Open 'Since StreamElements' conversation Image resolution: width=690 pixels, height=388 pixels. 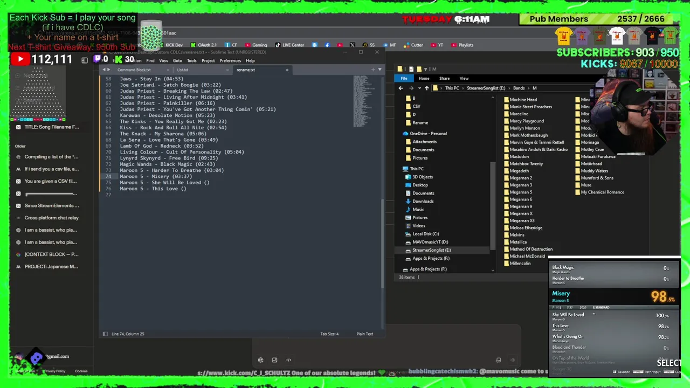[x=52, y=205]
